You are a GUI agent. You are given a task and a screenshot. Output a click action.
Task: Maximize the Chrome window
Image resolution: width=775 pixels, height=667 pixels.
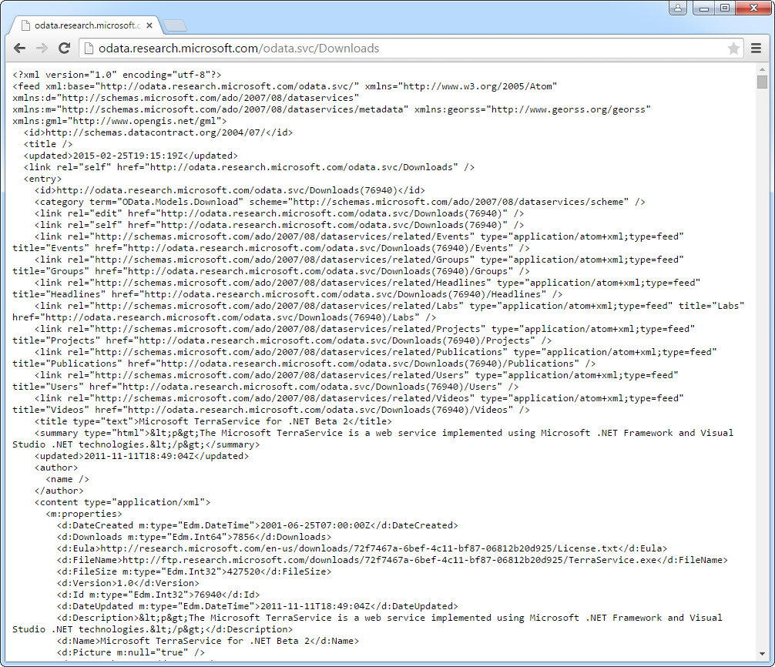tap(724, 8)
